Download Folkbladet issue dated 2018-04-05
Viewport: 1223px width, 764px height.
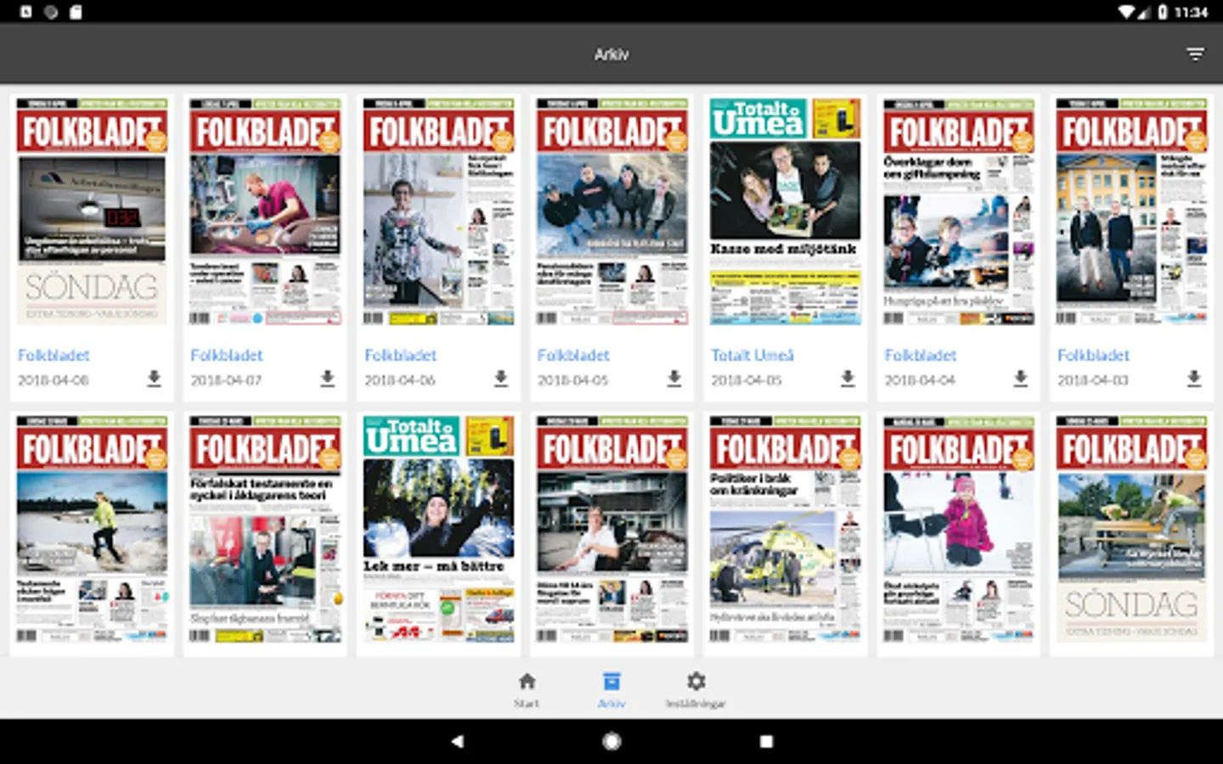point(674,379)
